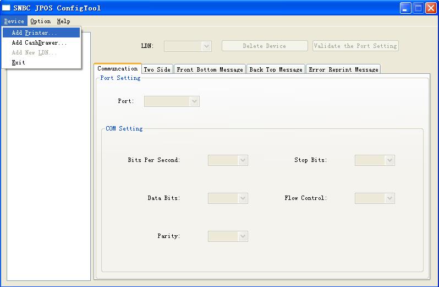Image resolution: width=439 pixels, height=287 pixels.
Task: Open the Help menu
Action: pyautogui.click(x=64, y=21)
